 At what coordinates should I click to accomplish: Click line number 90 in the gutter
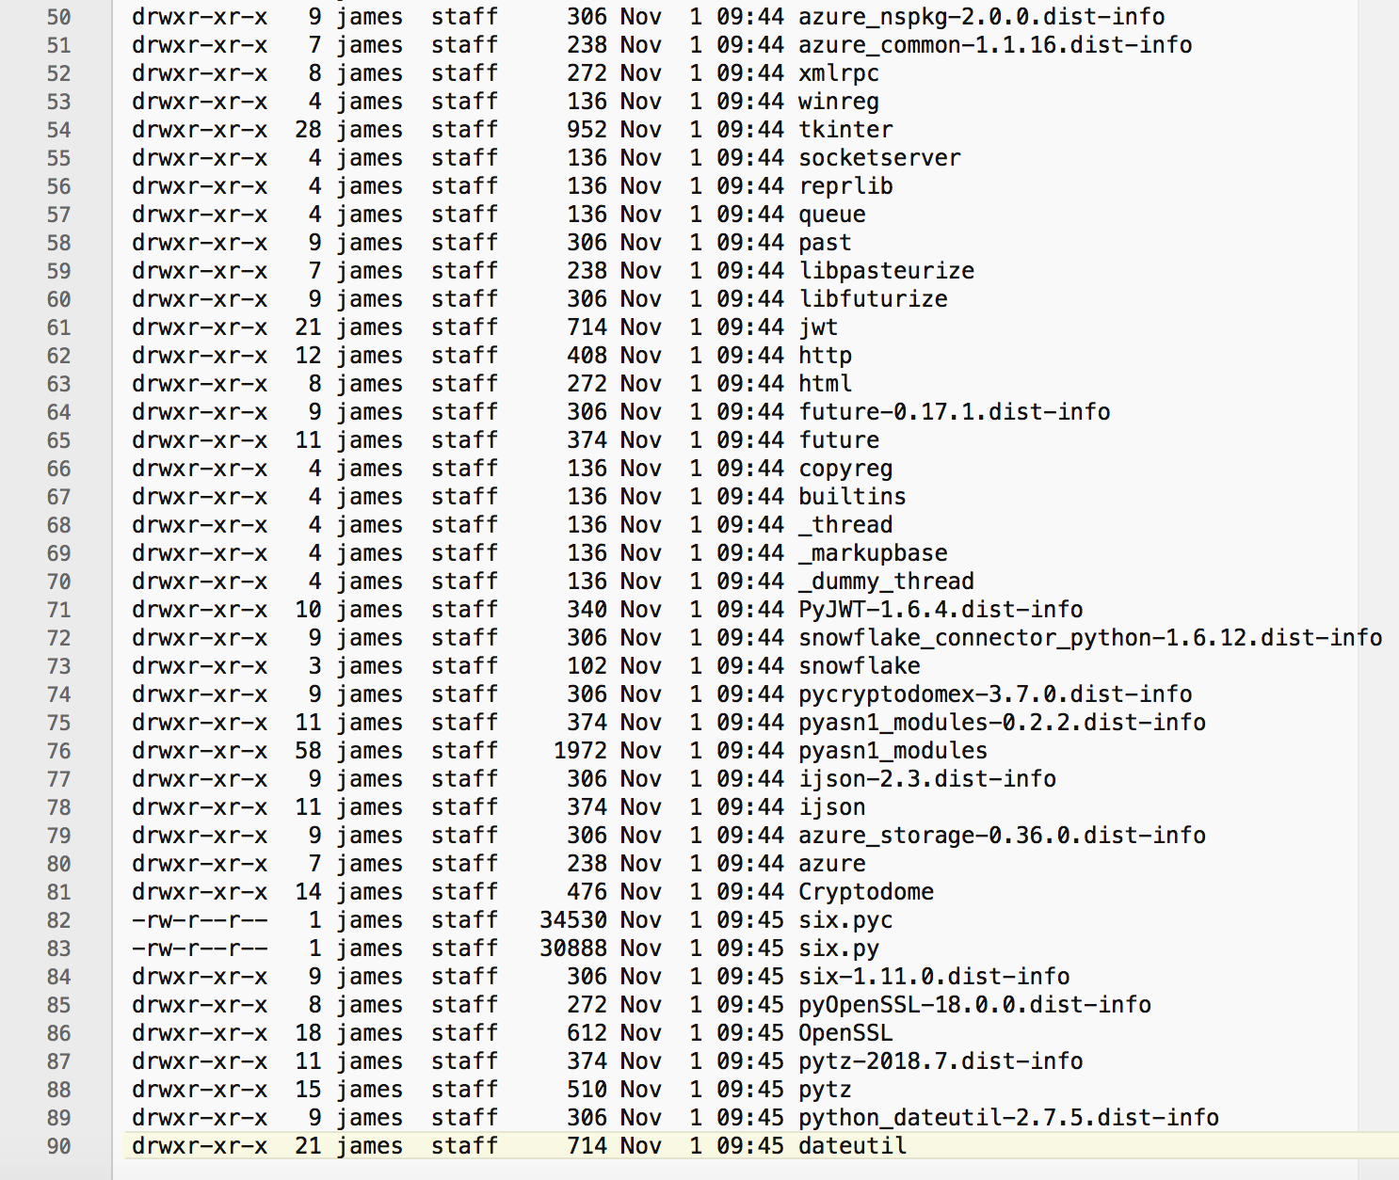(58, 1146)
